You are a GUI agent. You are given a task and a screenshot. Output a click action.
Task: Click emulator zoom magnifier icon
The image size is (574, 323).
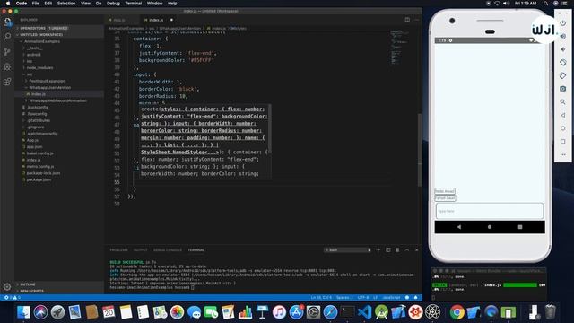[x=563, y=101]
